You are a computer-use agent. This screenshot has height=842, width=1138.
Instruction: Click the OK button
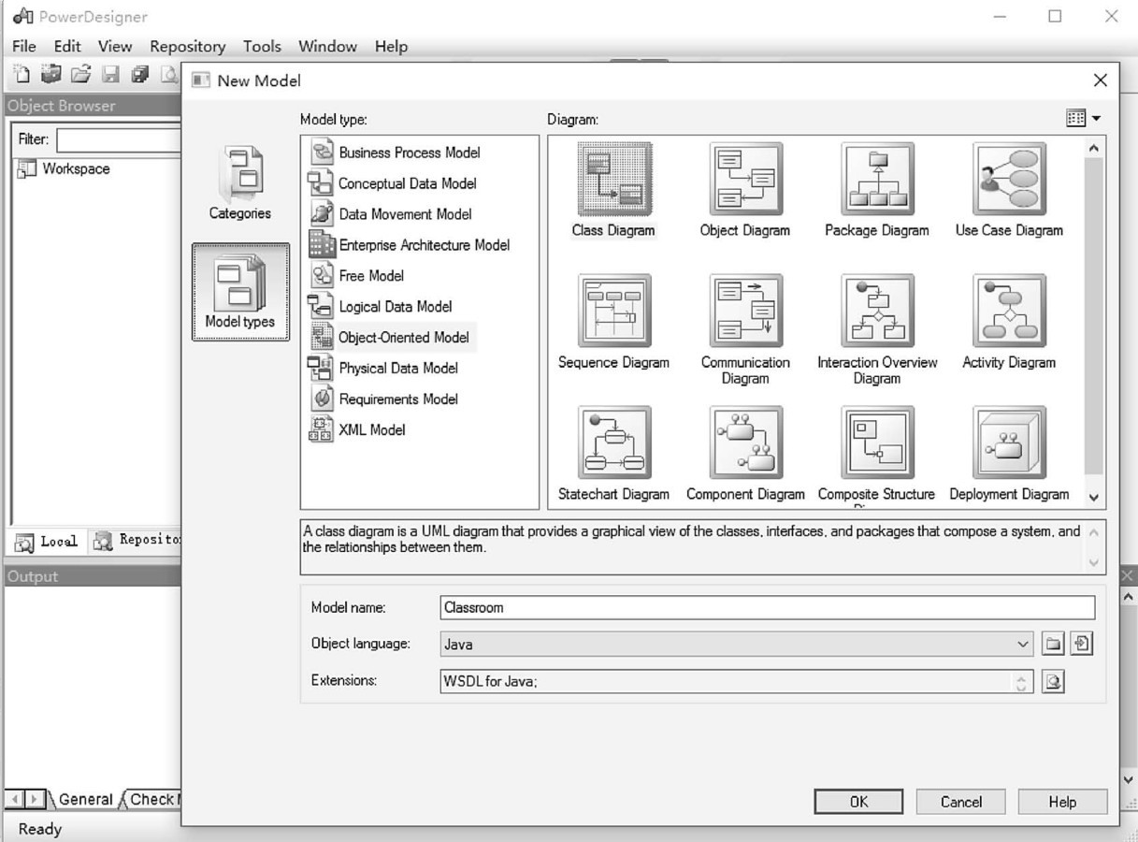[857, 802]
